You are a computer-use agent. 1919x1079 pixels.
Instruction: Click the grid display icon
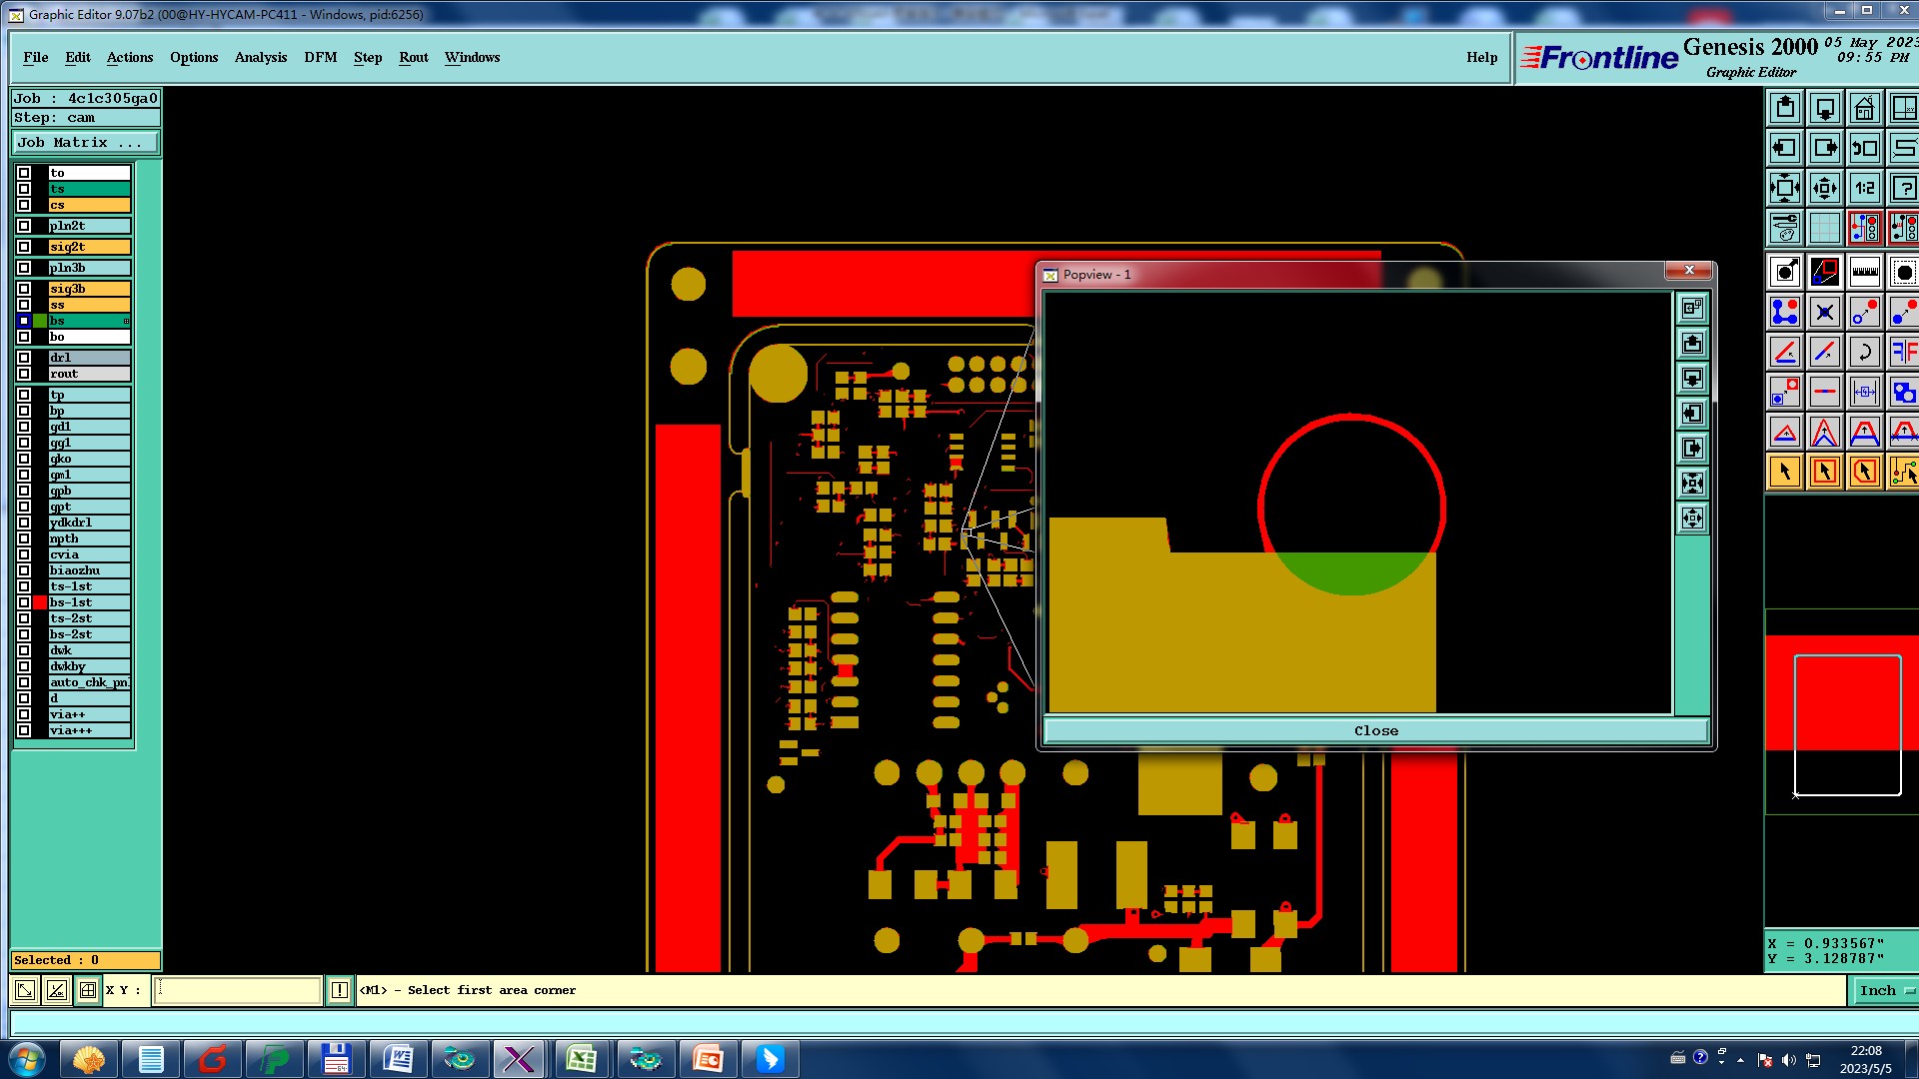(1824, 228)
